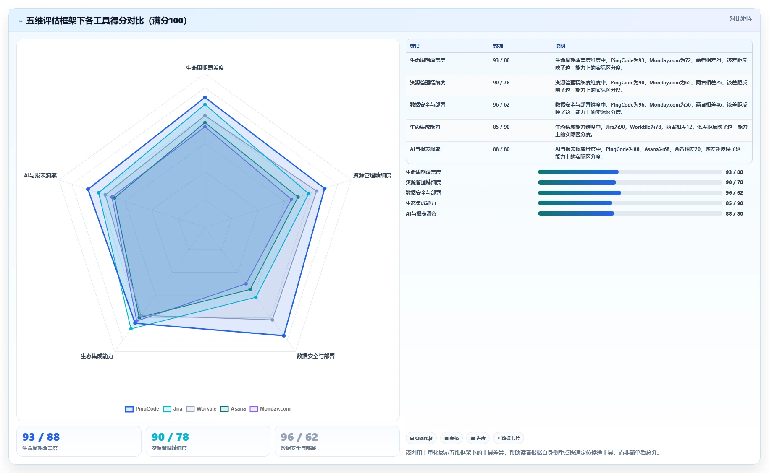Click the 数据 table column header
Viewport: 769px width, 473px height.
498,46
